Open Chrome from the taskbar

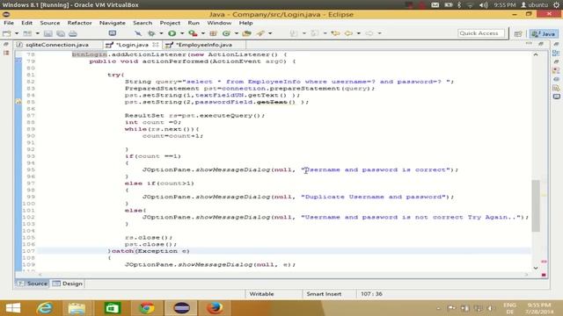click(147, 308)
